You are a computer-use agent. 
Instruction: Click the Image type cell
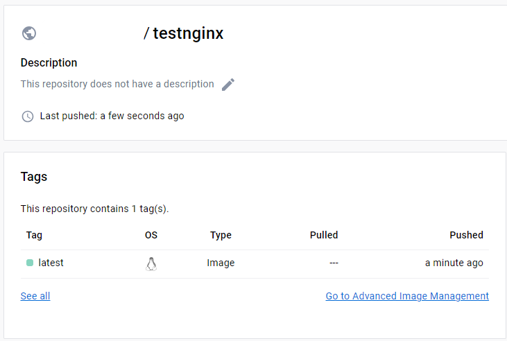click(x=221, y=263)
